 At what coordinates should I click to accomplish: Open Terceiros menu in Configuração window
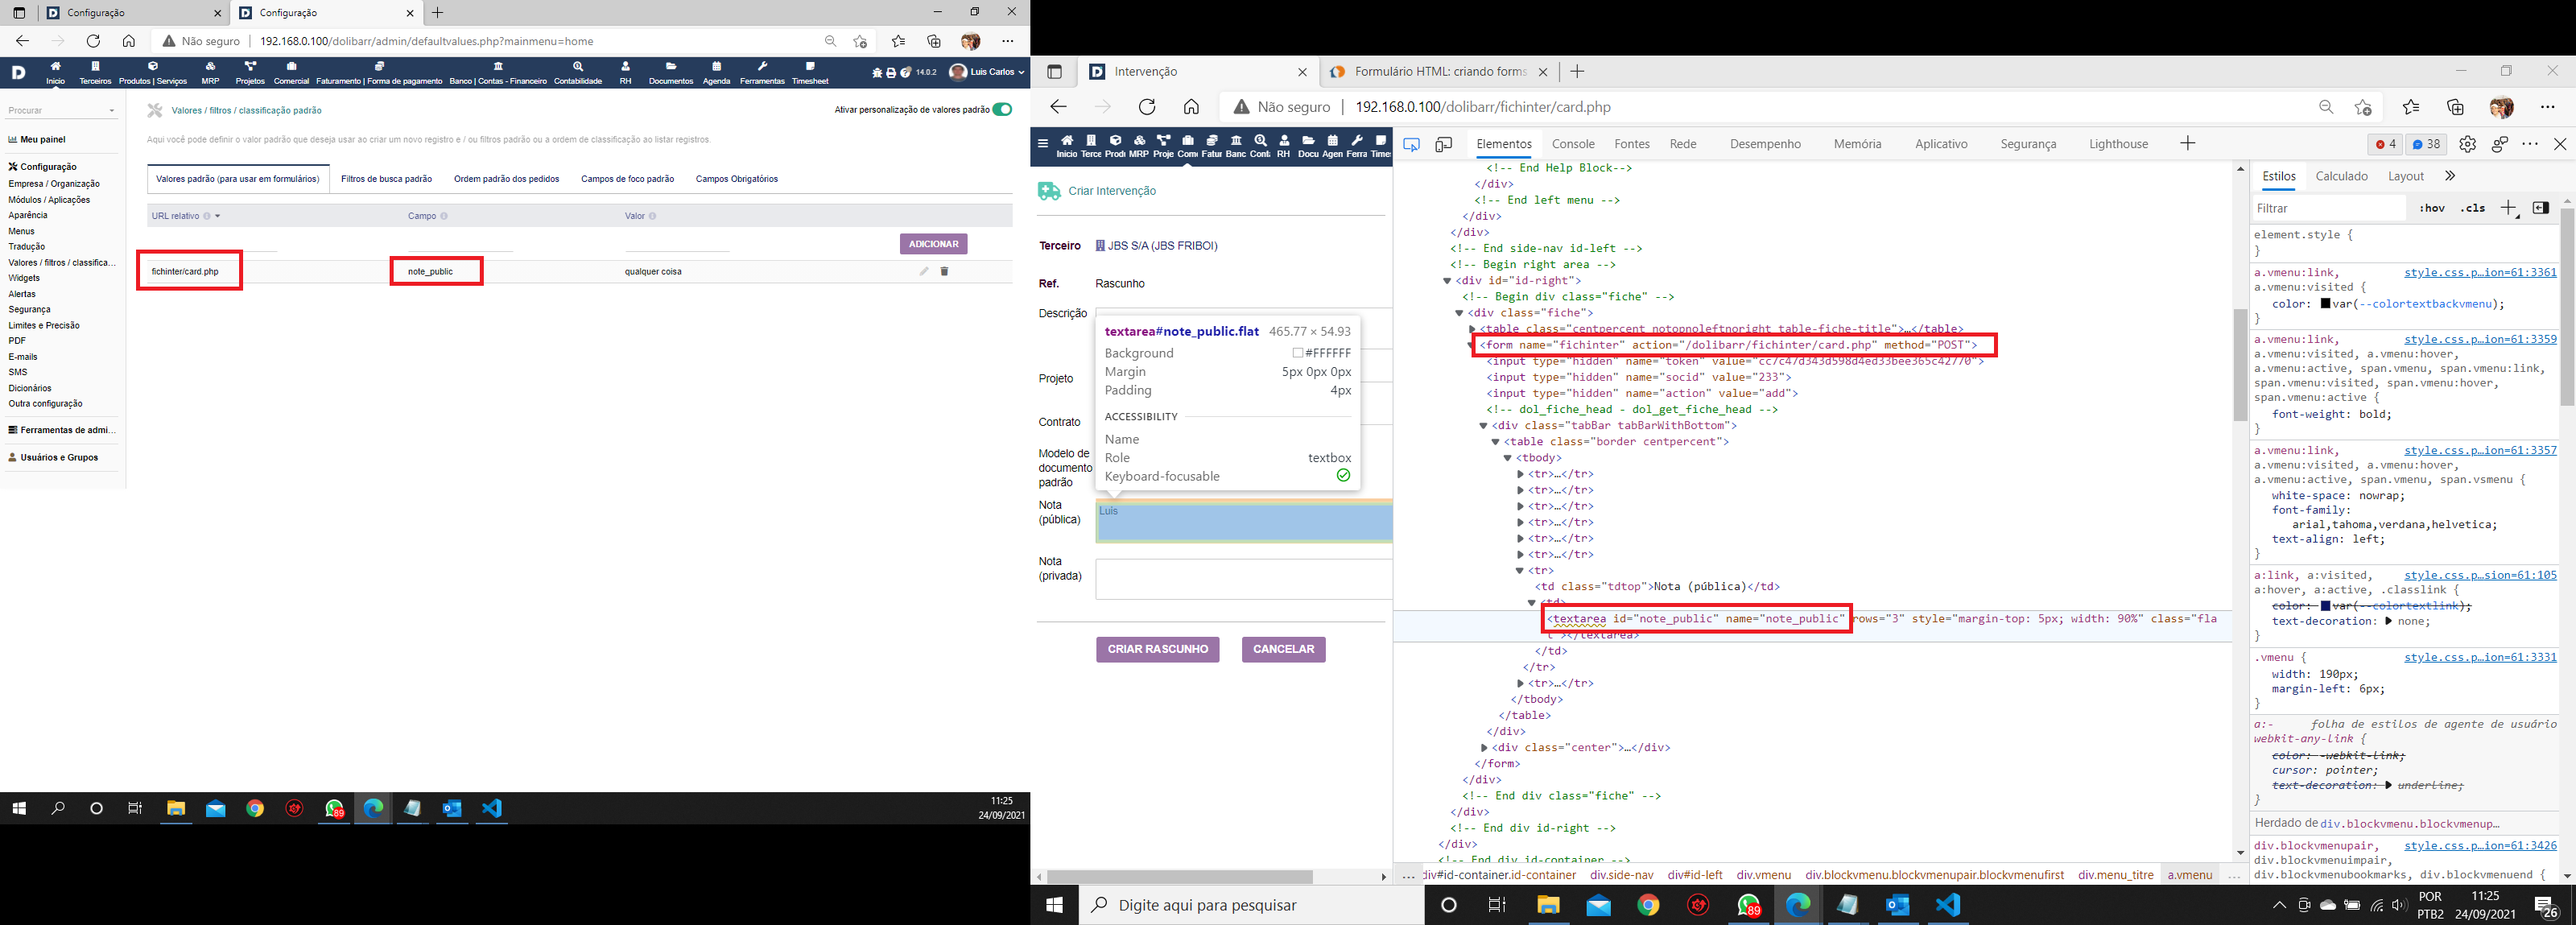pos(95,73)
